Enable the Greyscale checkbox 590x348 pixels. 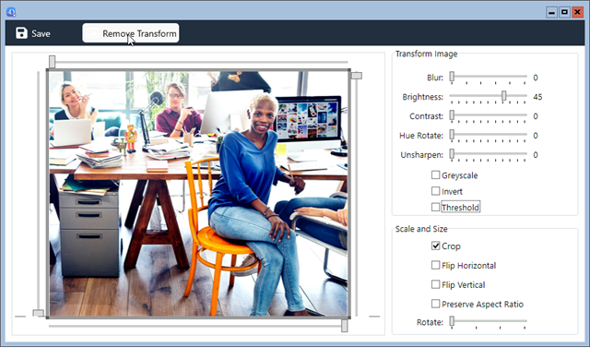(x=435, y=174)
